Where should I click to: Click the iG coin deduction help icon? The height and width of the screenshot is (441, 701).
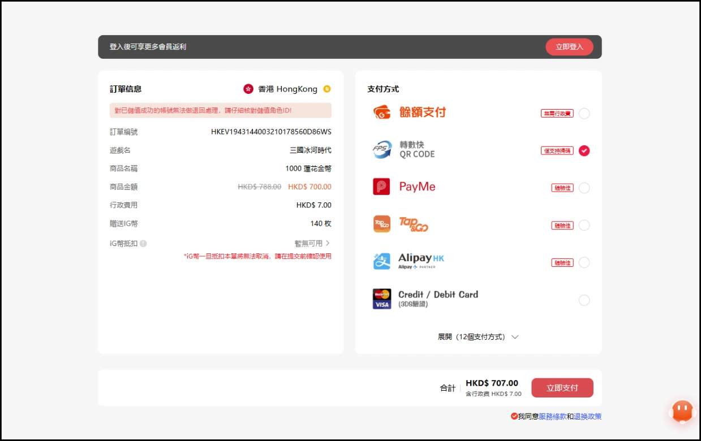[143, 244]
